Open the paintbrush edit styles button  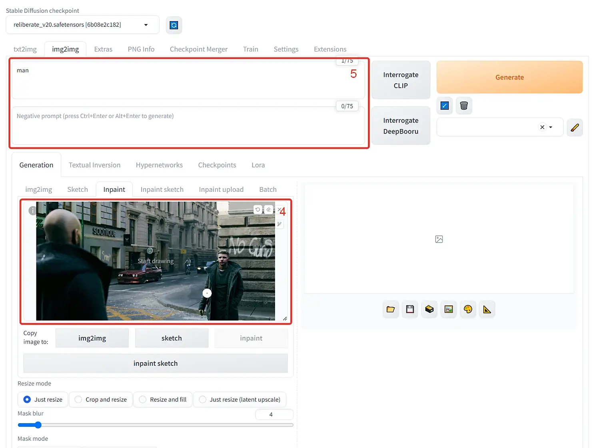click(x=574, y=127)
